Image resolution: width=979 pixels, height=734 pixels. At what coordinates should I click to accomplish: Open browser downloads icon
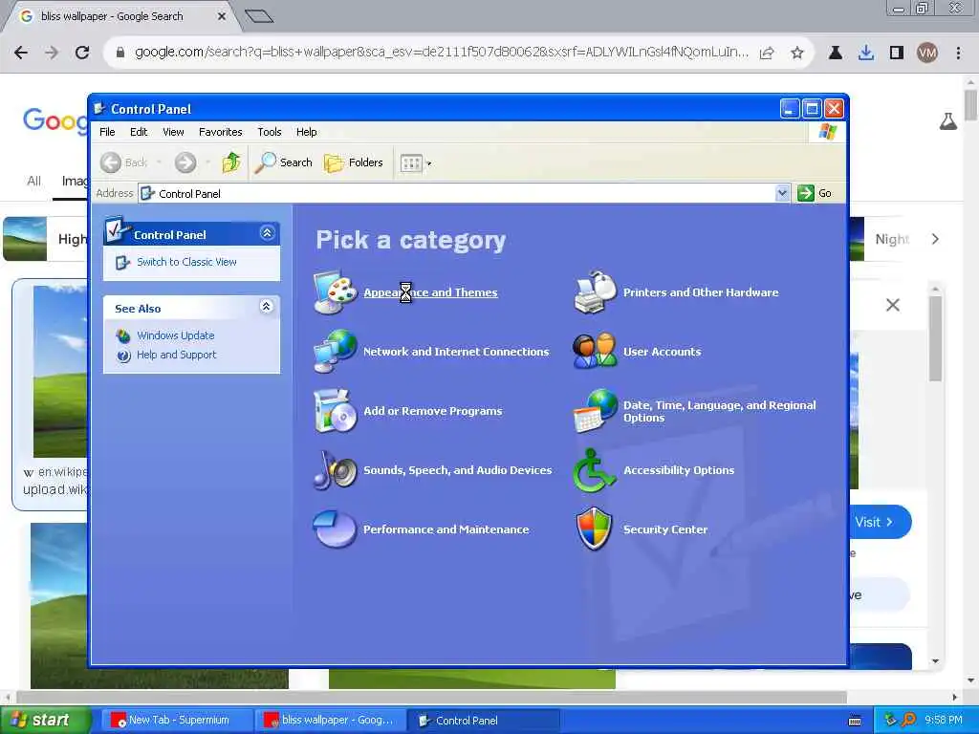865,54
